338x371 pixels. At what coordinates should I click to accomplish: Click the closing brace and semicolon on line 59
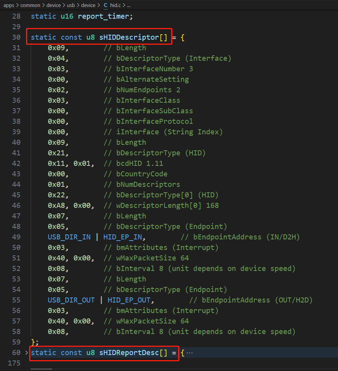35,342
